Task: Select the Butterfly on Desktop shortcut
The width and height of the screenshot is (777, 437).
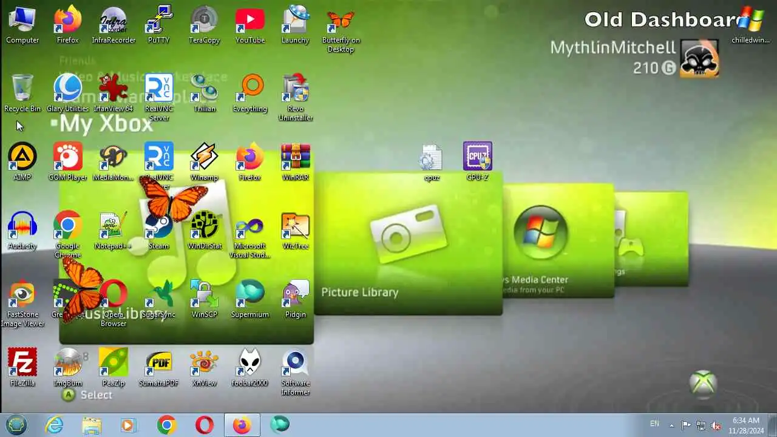Action: point(341,30)
